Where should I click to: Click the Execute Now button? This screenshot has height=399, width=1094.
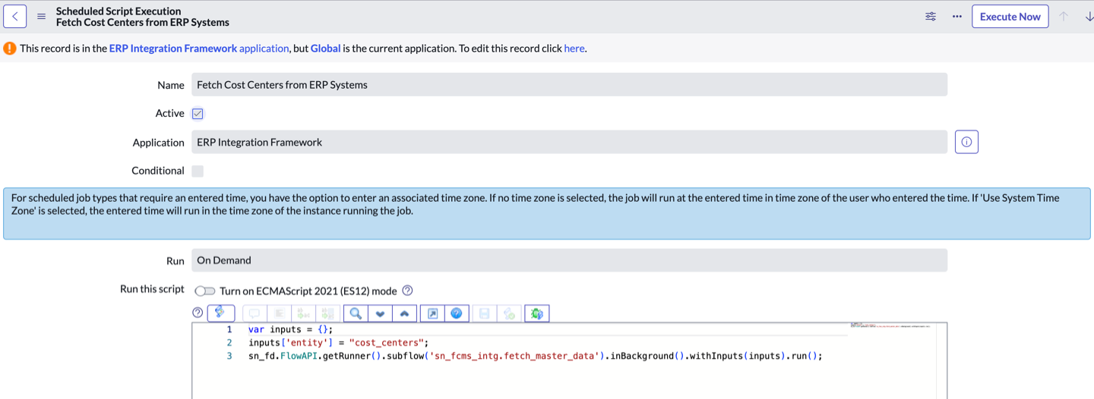coord(1010,17)
